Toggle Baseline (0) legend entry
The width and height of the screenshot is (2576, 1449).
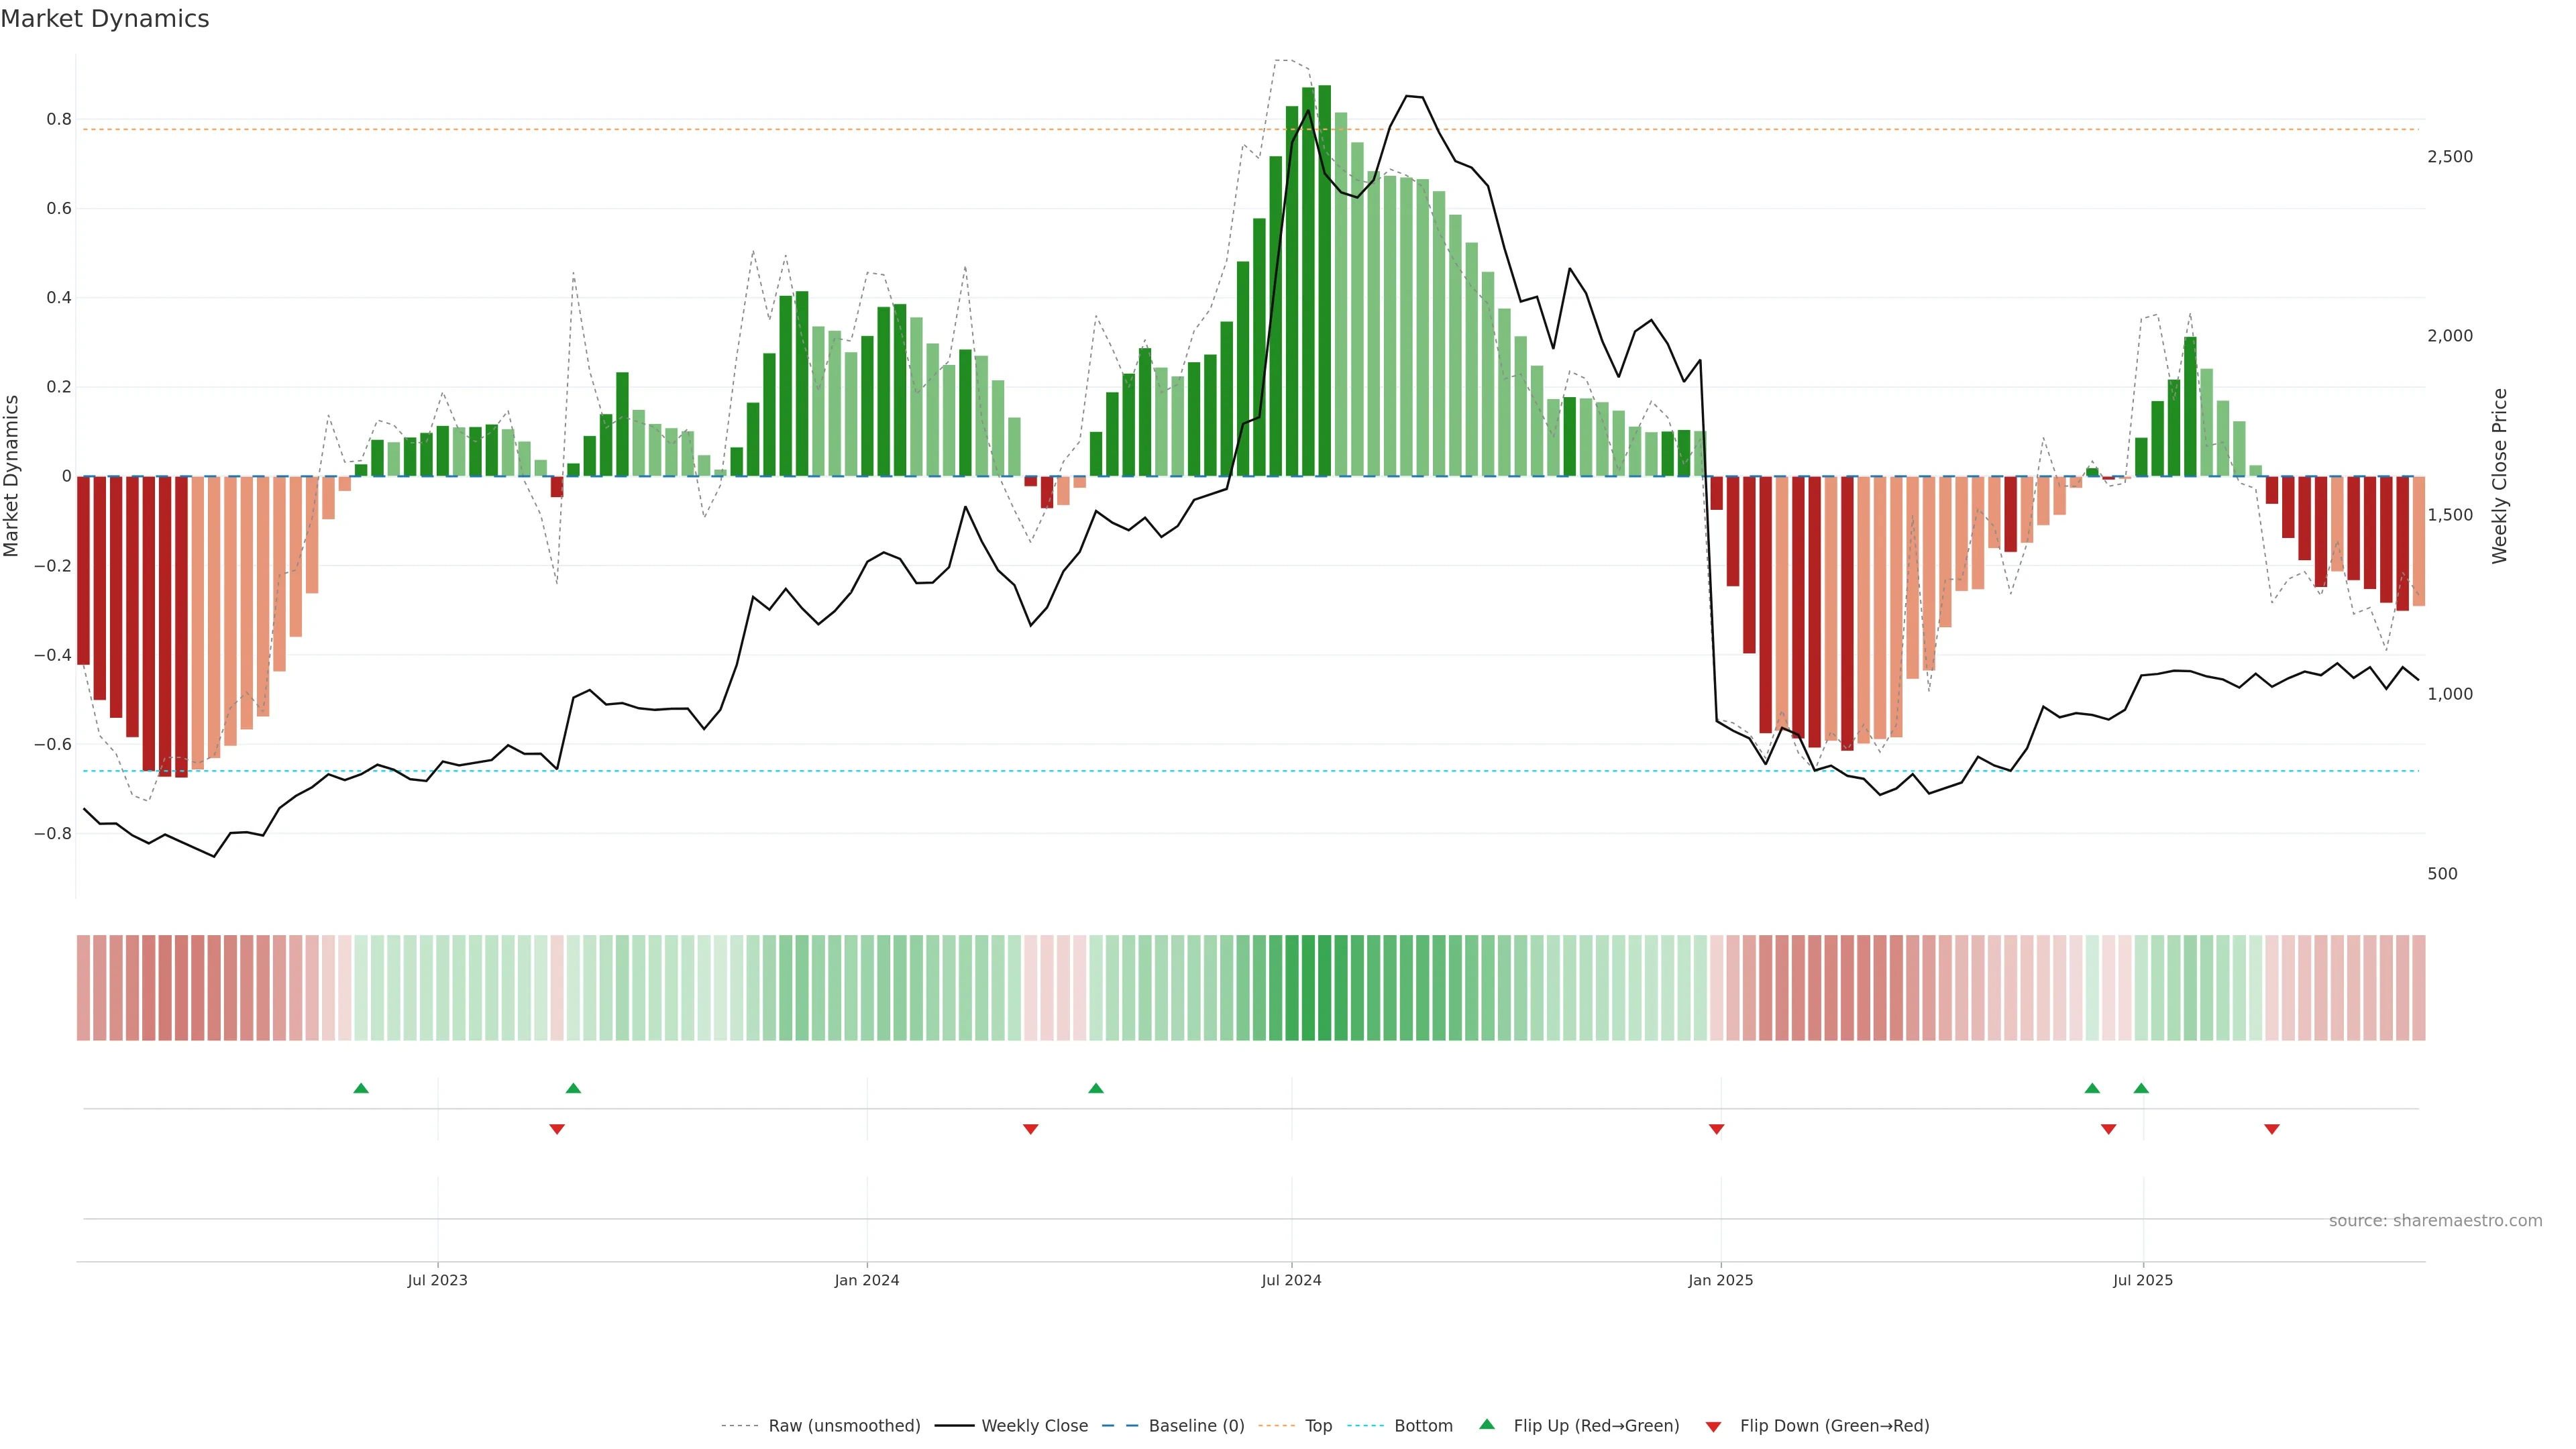point(1196,1426)
